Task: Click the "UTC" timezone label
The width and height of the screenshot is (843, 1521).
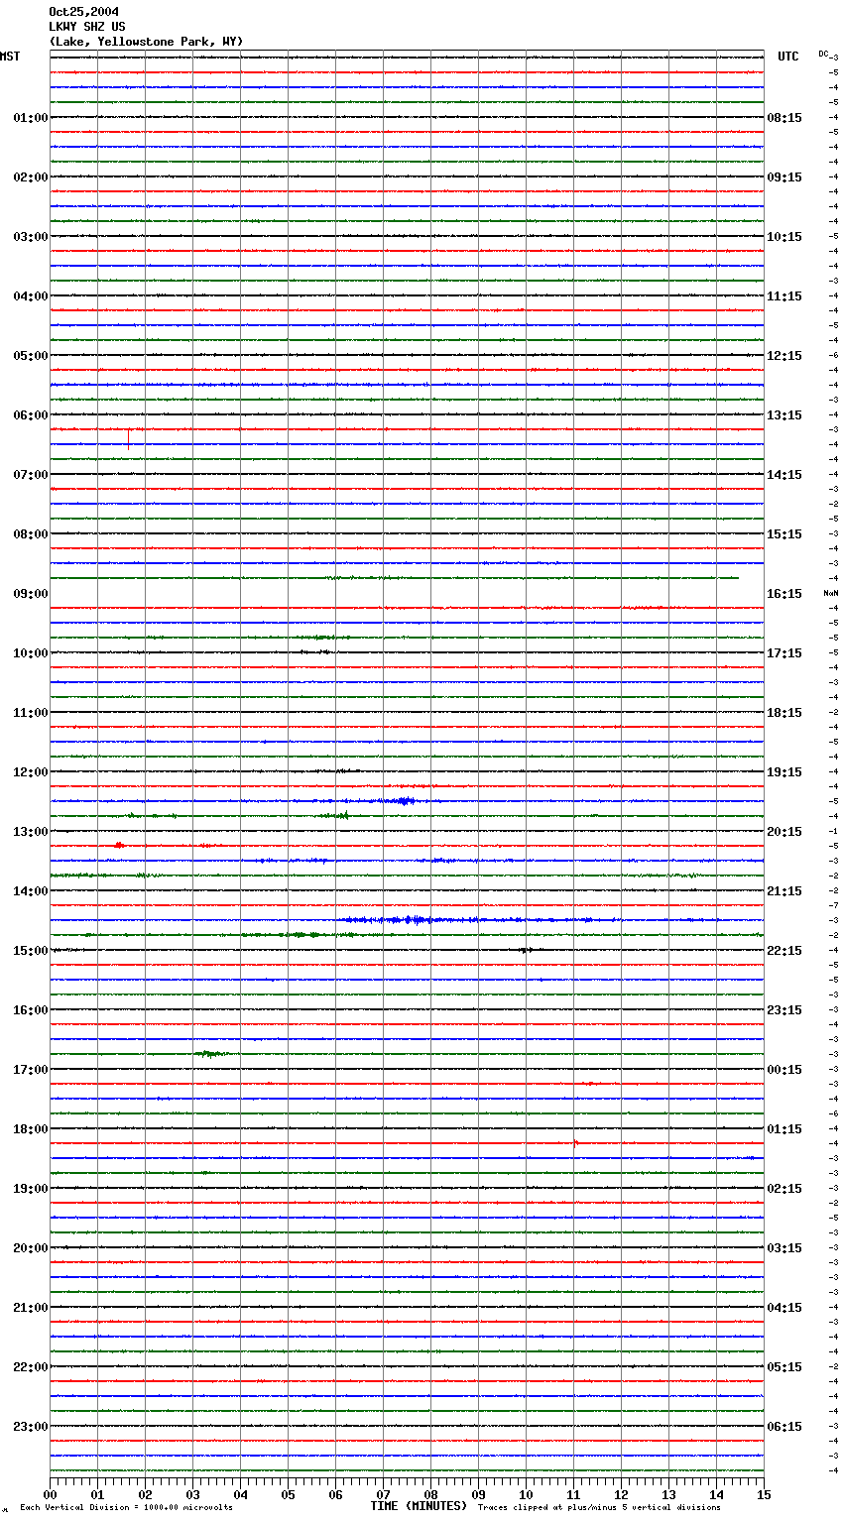Action: (788, 57)
